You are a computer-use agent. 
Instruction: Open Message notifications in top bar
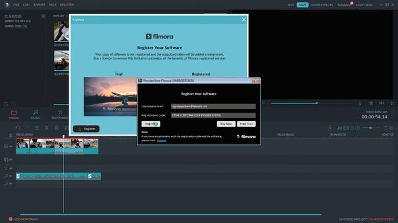pos(344,5)
